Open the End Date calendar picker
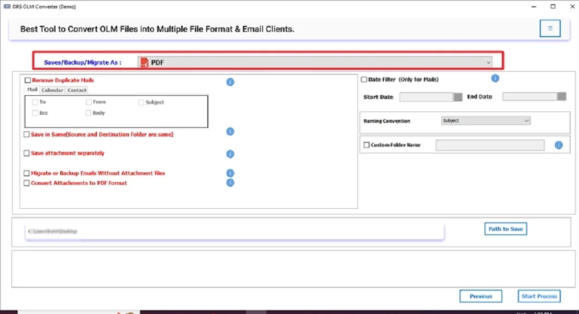579x314 pixels. point(562,96)
